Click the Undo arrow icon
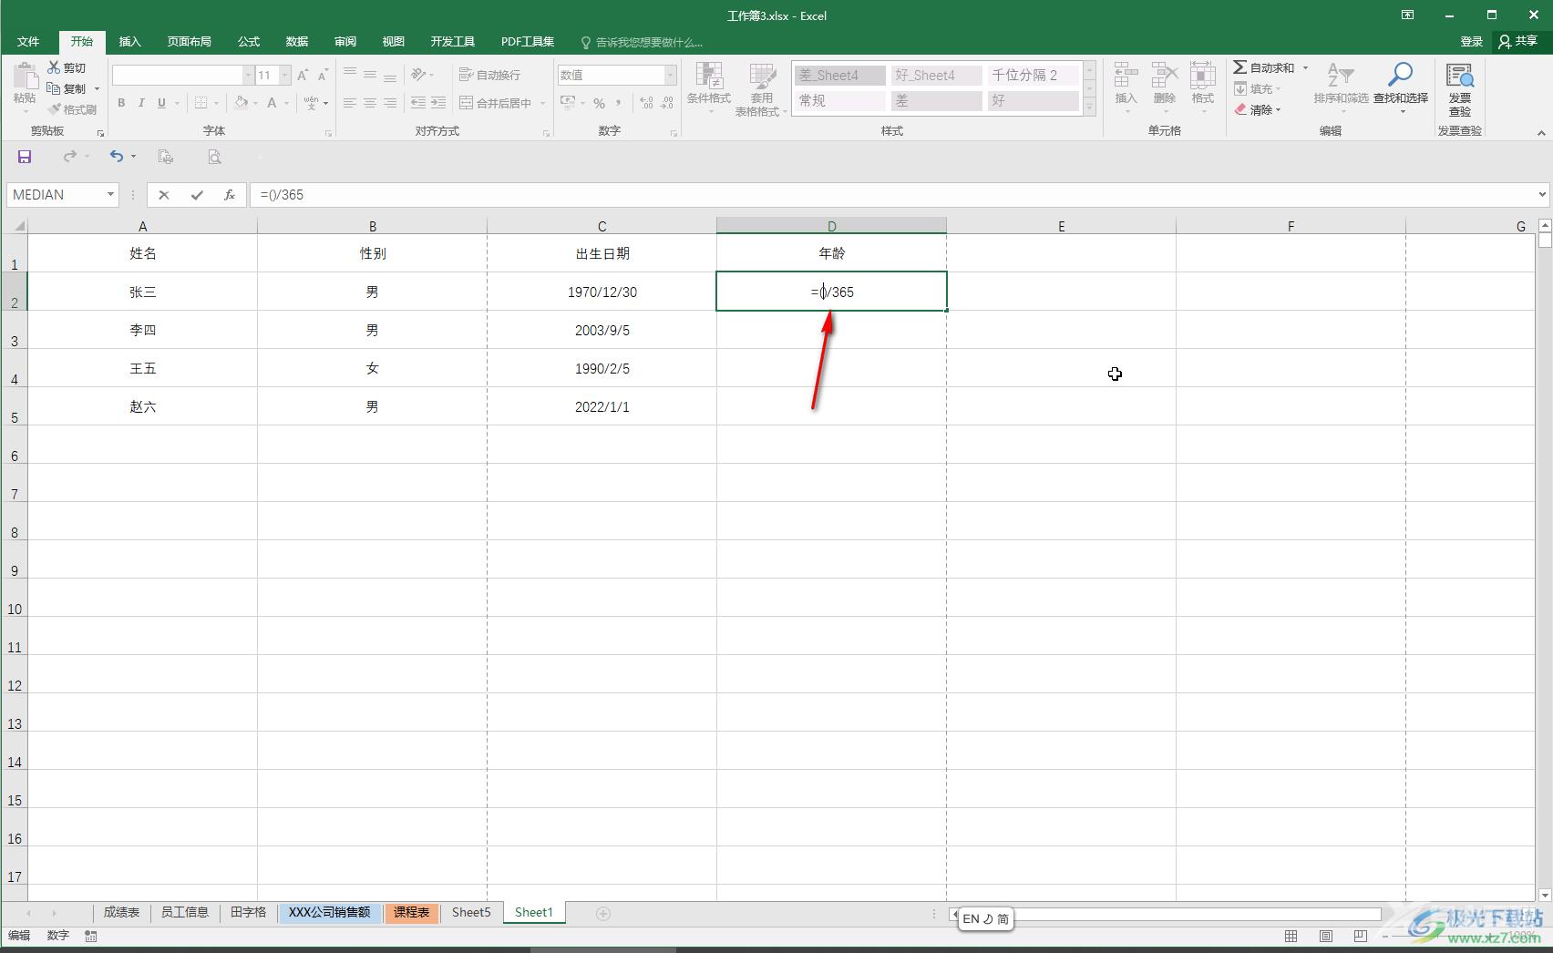Viewport: 1553px width, 953px height. [x=116, y=157]
